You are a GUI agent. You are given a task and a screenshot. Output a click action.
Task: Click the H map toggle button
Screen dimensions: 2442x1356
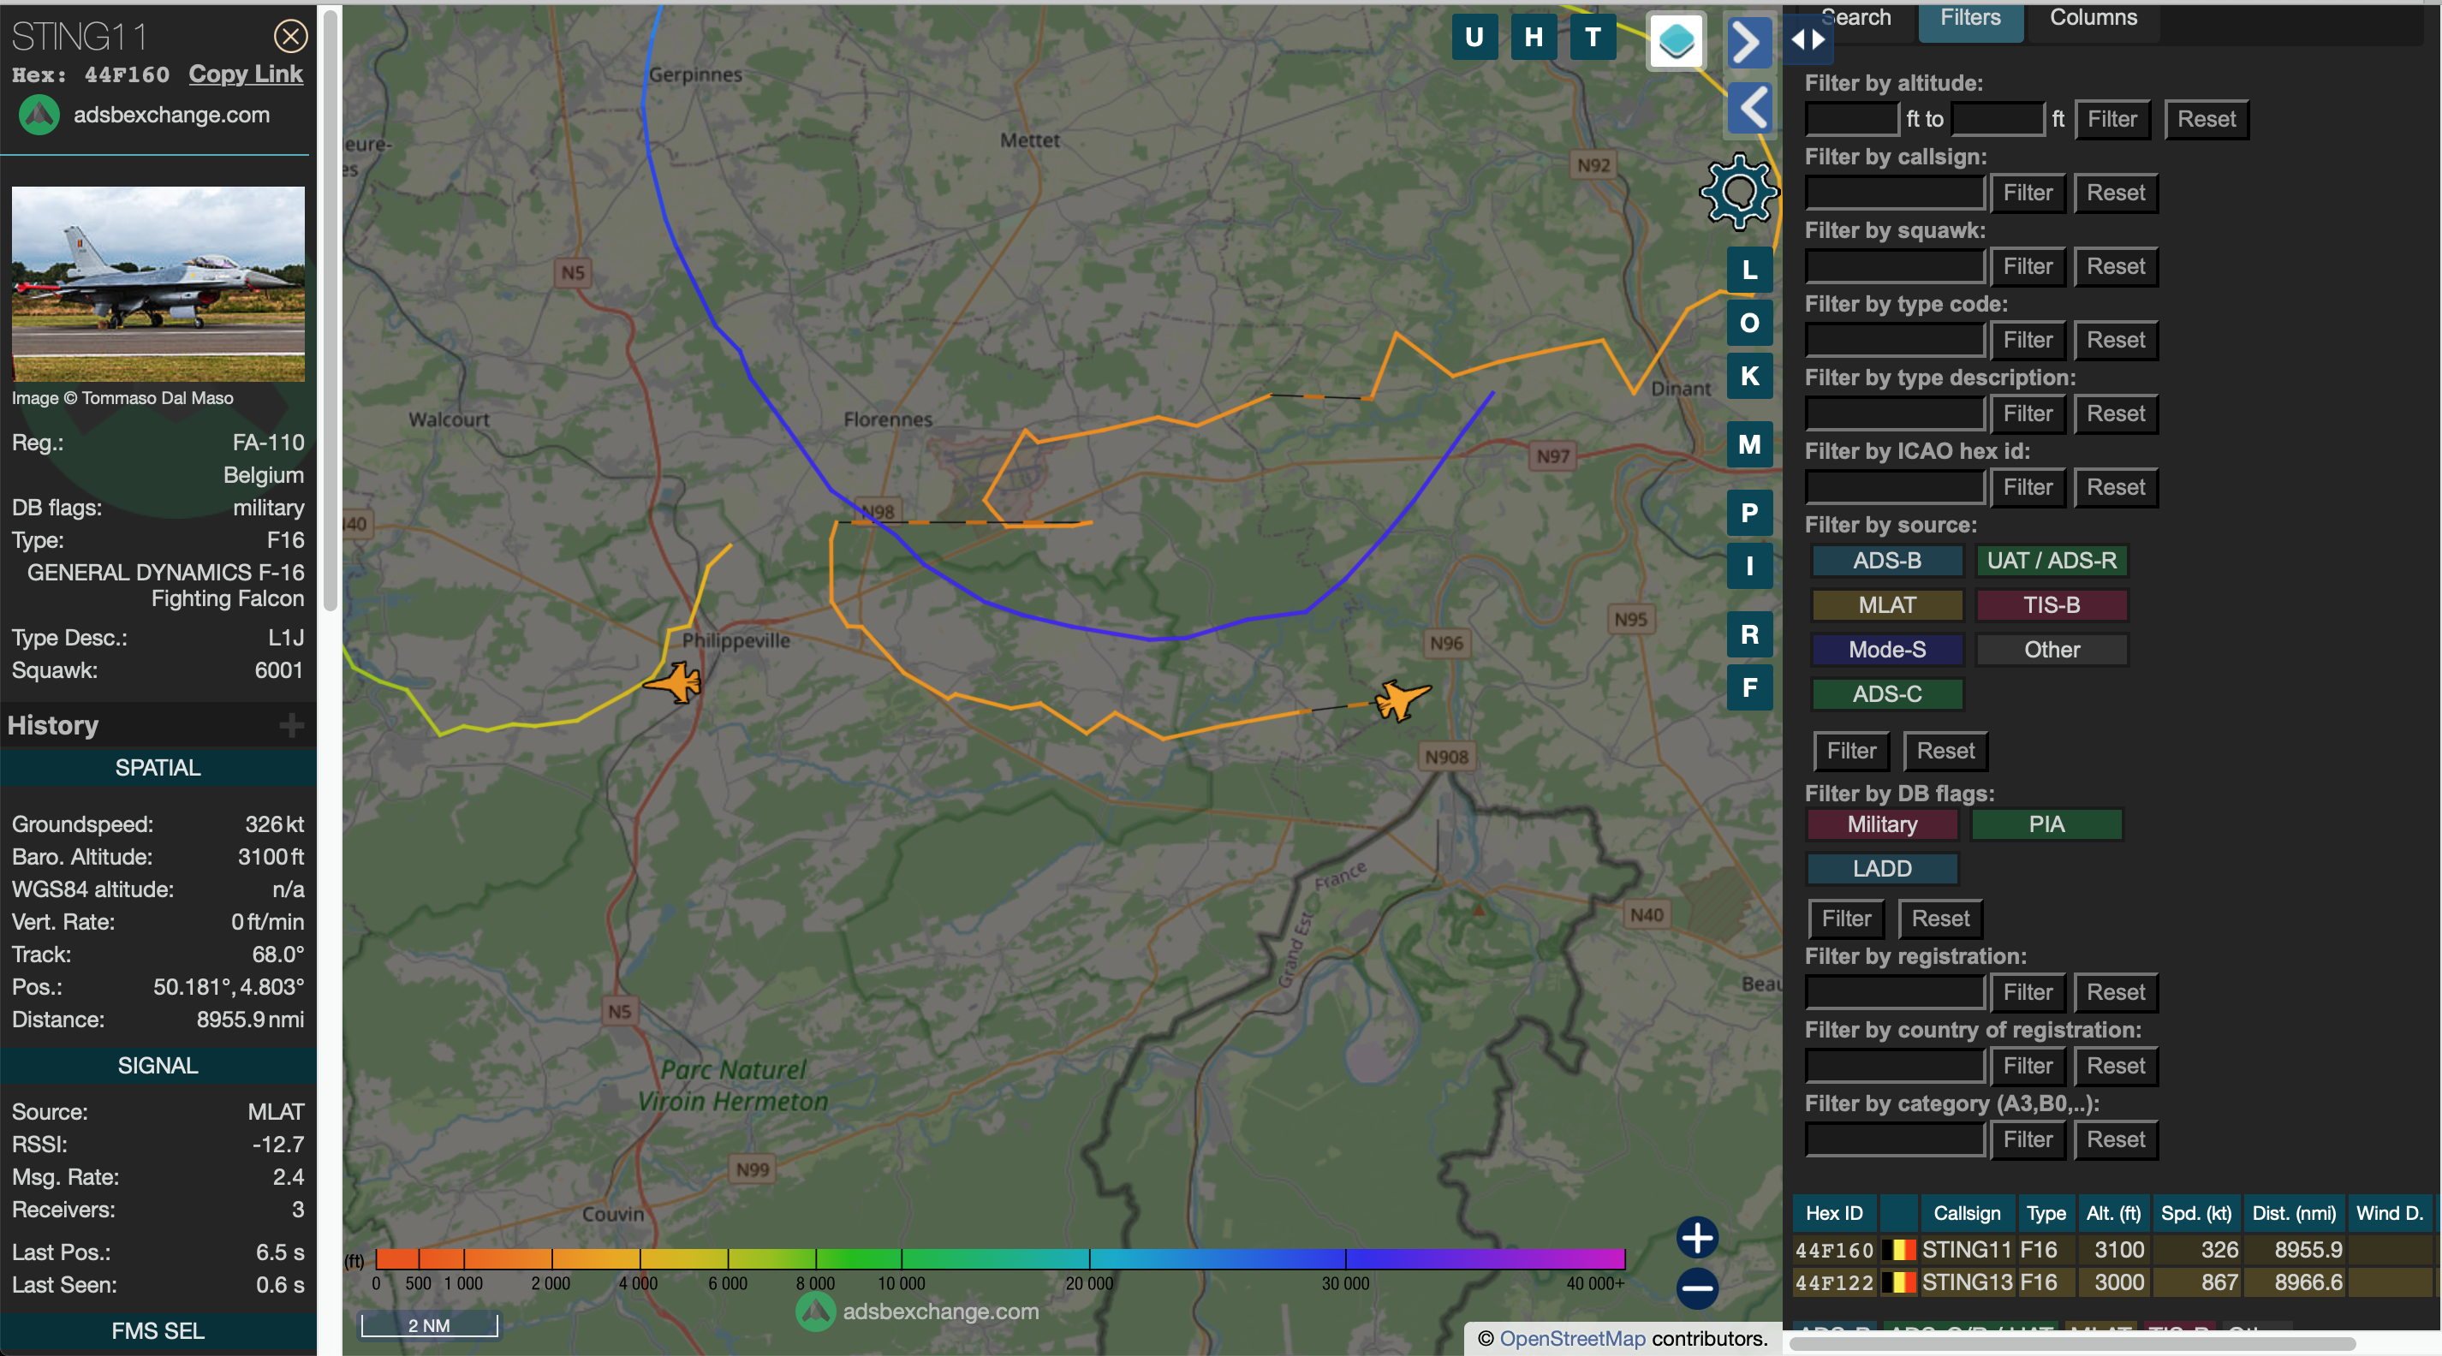pos(1533,37)
